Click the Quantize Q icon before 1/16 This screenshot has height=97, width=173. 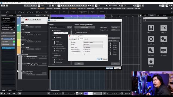122,6
